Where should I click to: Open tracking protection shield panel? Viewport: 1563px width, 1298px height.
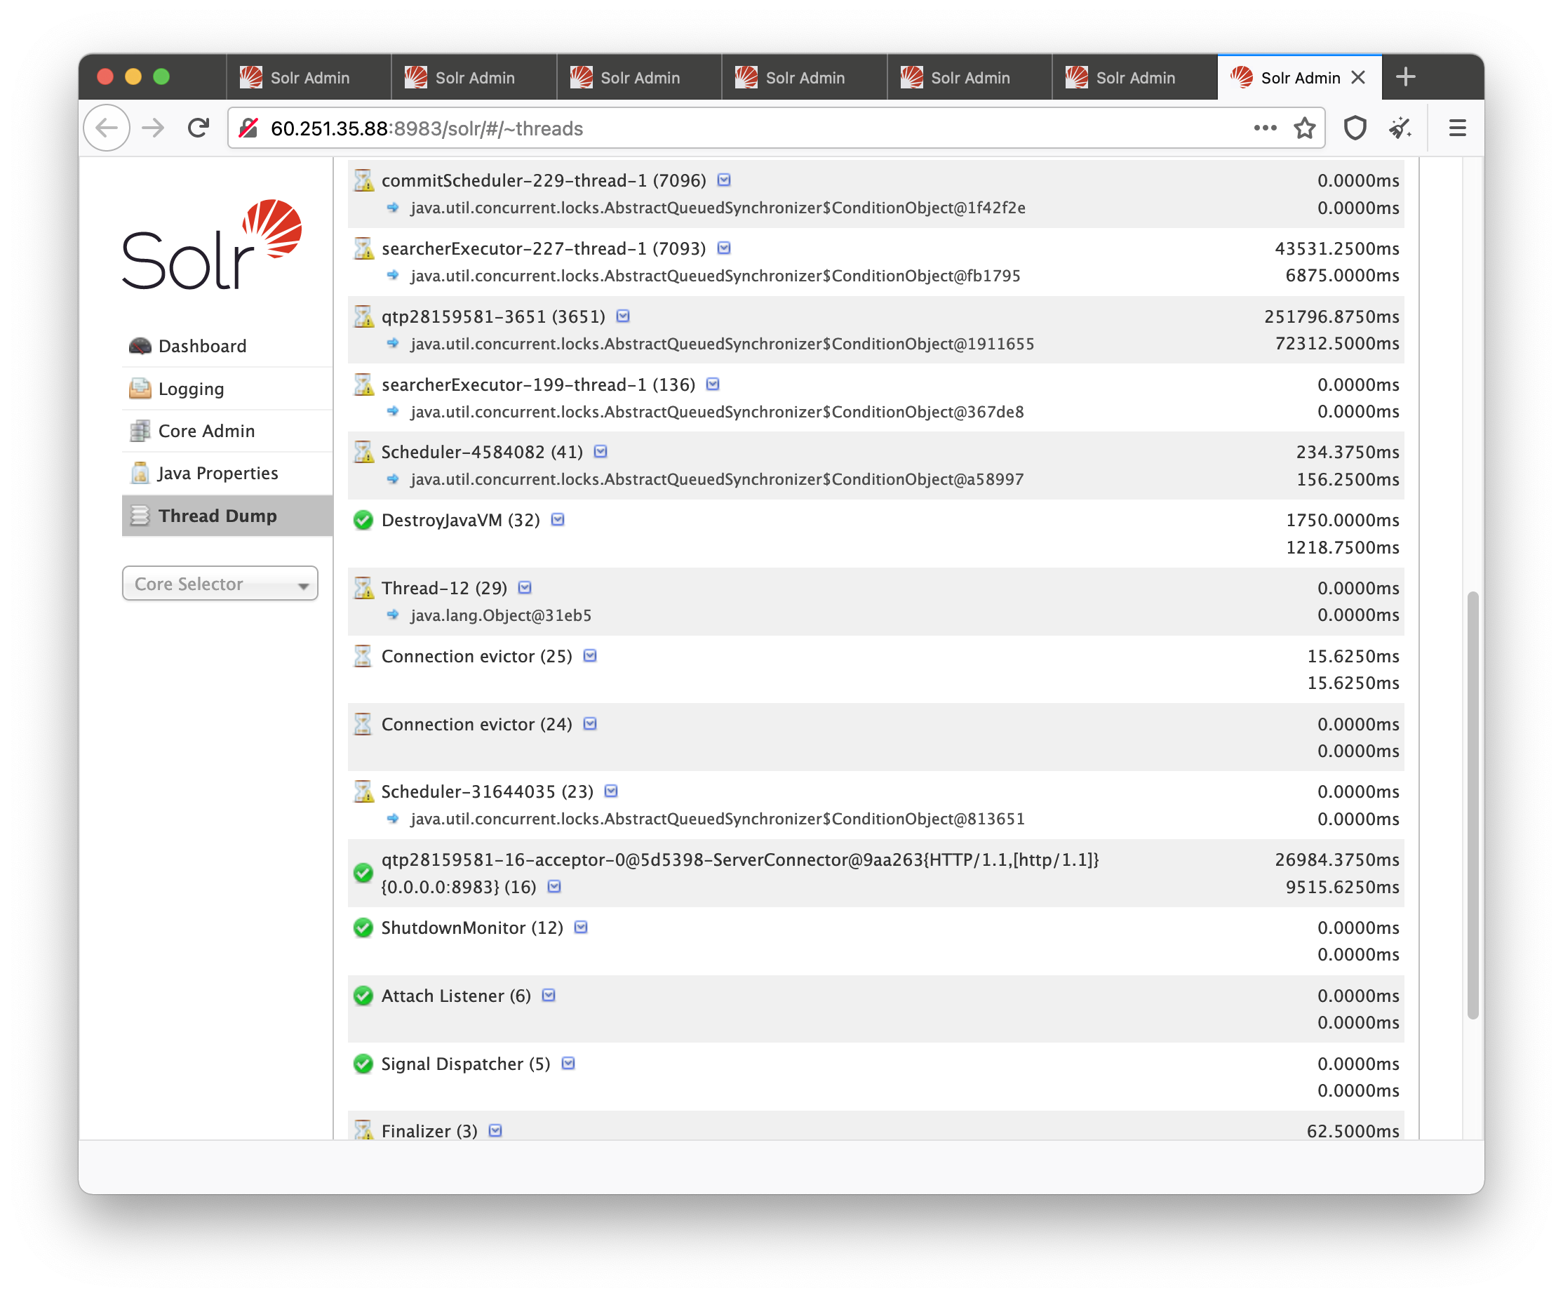tap(1355, 128)
